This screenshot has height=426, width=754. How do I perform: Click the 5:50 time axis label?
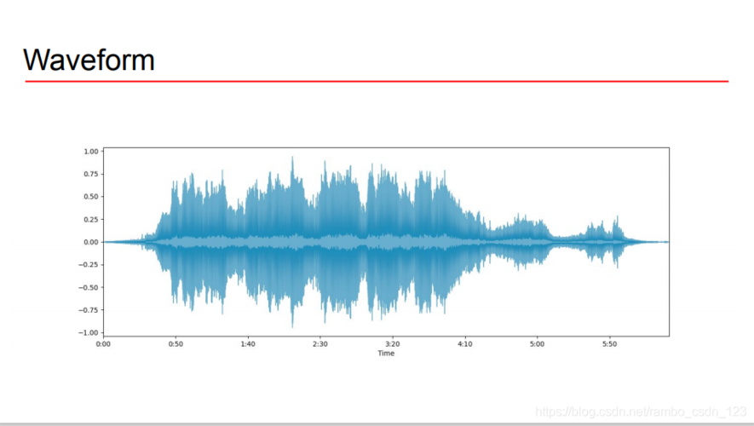click(609, 344)
